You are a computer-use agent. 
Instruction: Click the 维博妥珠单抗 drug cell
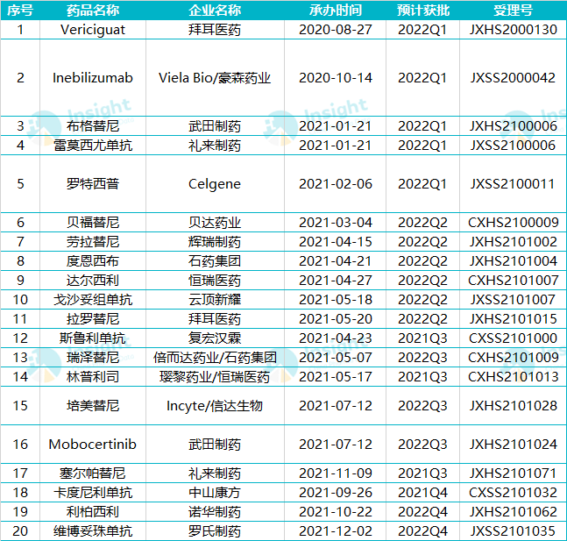[93, 530]
